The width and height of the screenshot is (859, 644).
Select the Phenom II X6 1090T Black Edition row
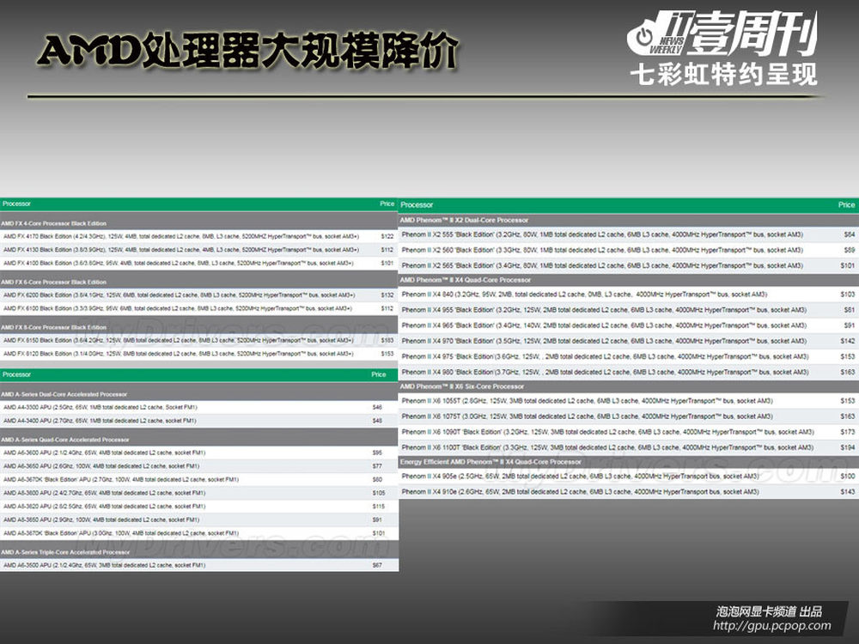[629, 432]
